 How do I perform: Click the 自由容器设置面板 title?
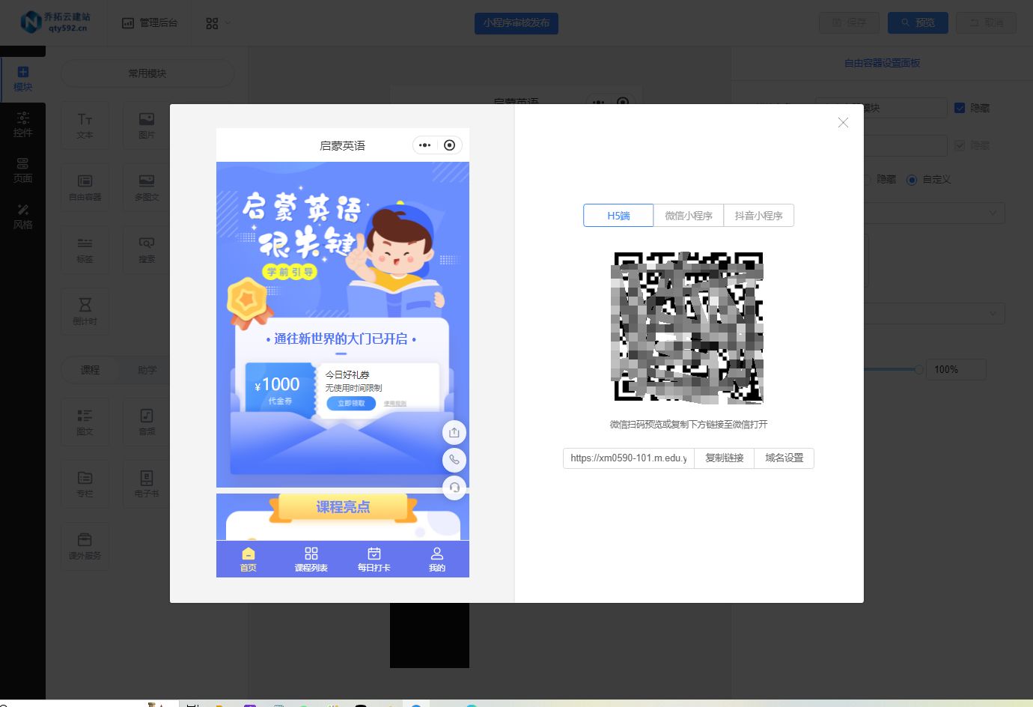click(x=882, y=63)
